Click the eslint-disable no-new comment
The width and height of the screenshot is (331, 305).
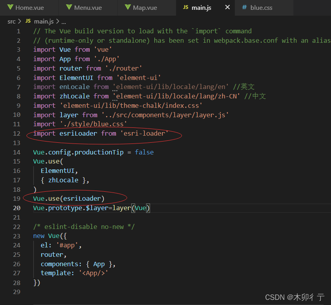[x=84, y=227]
